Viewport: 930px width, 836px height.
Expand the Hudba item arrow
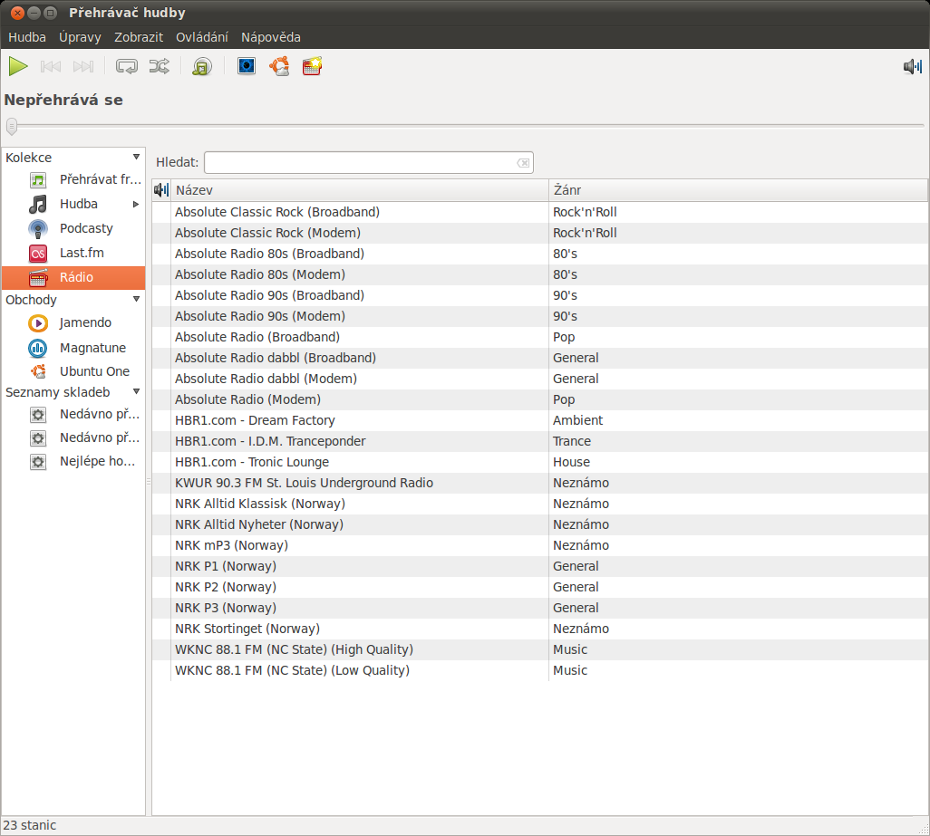click(x=136, y=205)
